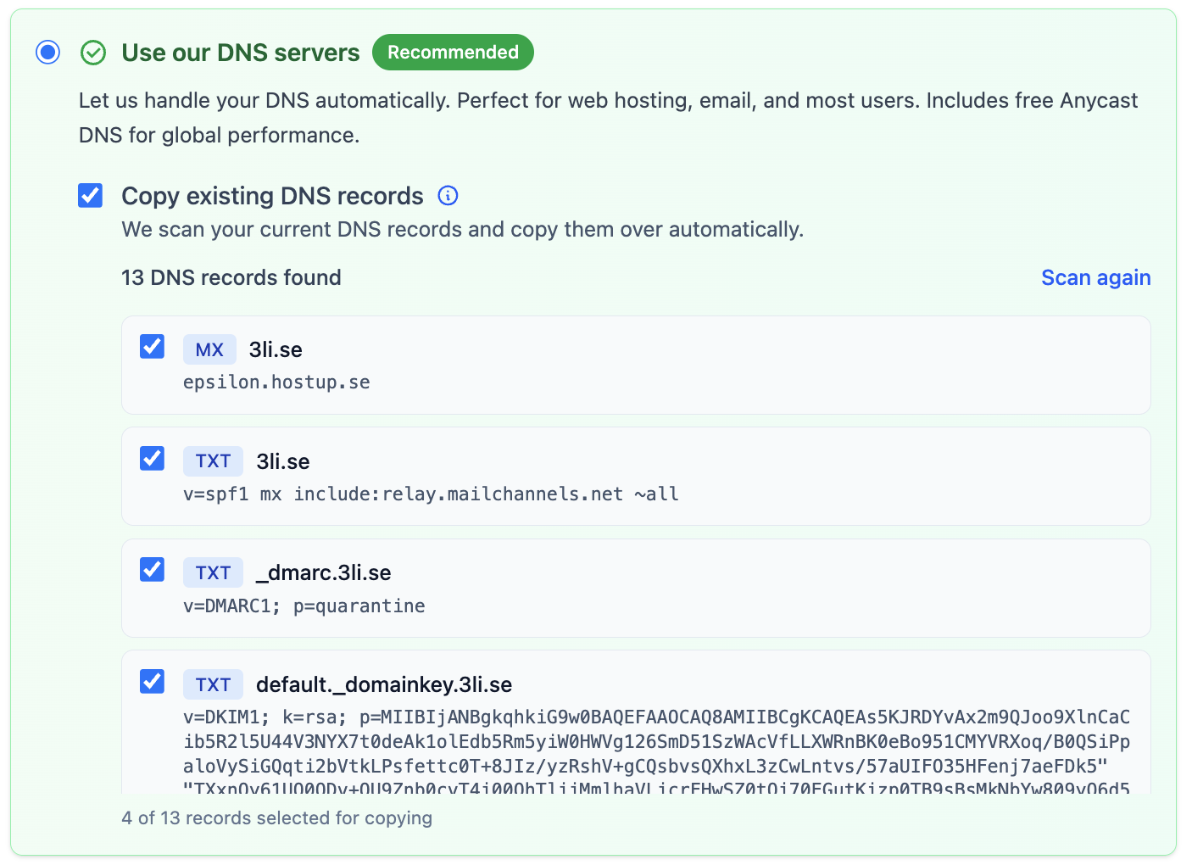Screen dimensions: 1192x865
Task: Select the epsilon.hostup.se value text
Action: (276, 382)
